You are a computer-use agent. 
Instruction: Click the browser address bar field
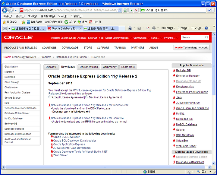[71, 10]
